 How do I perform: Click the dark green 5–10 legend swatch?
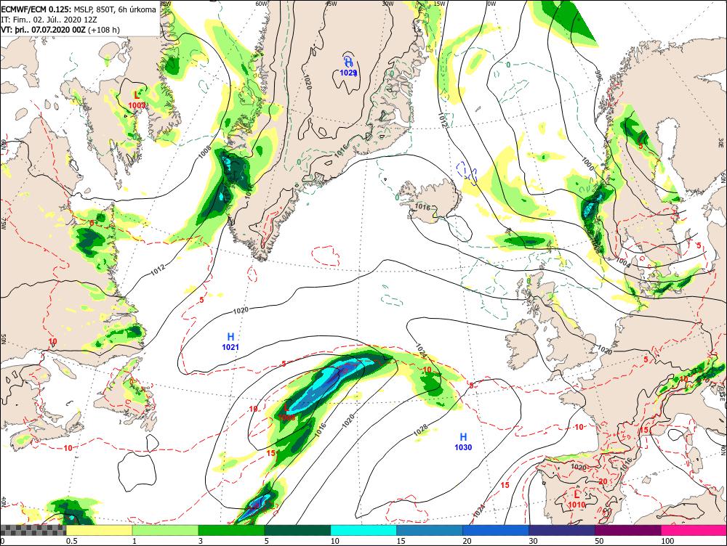297,530
